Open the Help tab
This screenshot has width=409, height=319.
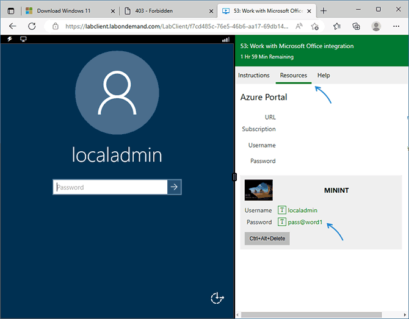pyautogui.click(x=324, y=75)
